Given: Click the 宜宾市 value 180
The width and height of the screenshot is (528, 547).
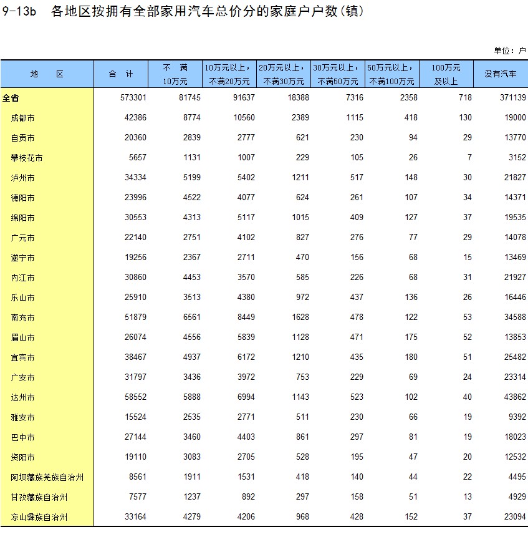Looking at the screenshot, I should (x=411, y=357).
